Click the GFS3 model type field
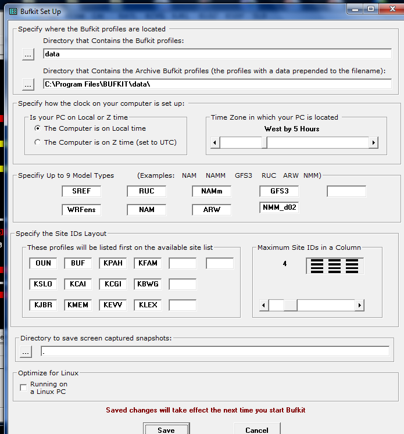The height and width of the screenshot is (434, 404). click(x=279, y=191)
